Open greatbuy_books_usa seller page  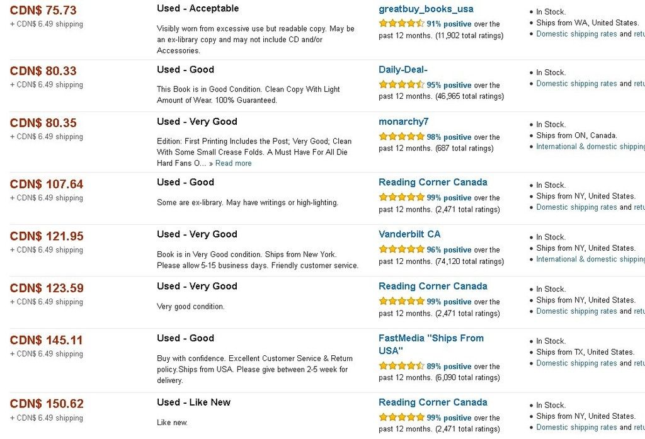(426, 9)
